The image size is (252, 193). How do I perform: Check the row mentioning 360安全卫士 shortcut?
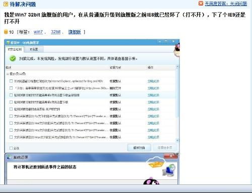tap(11, 88)
